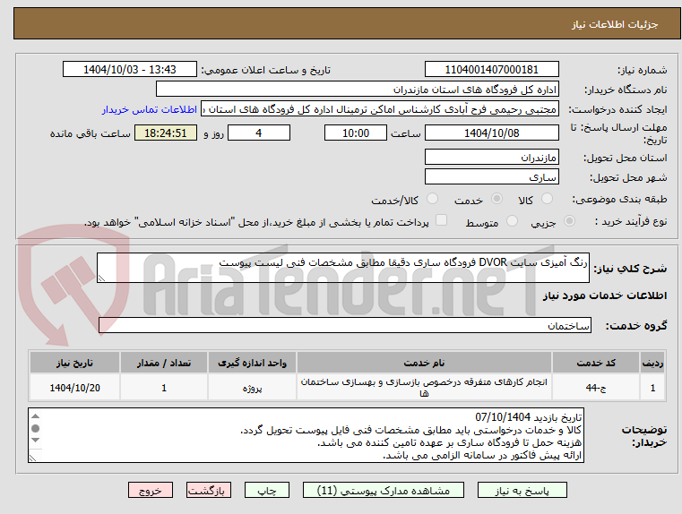
Task: Click the تعداد / مقدار column header
Action: click(x=164, y=363)
